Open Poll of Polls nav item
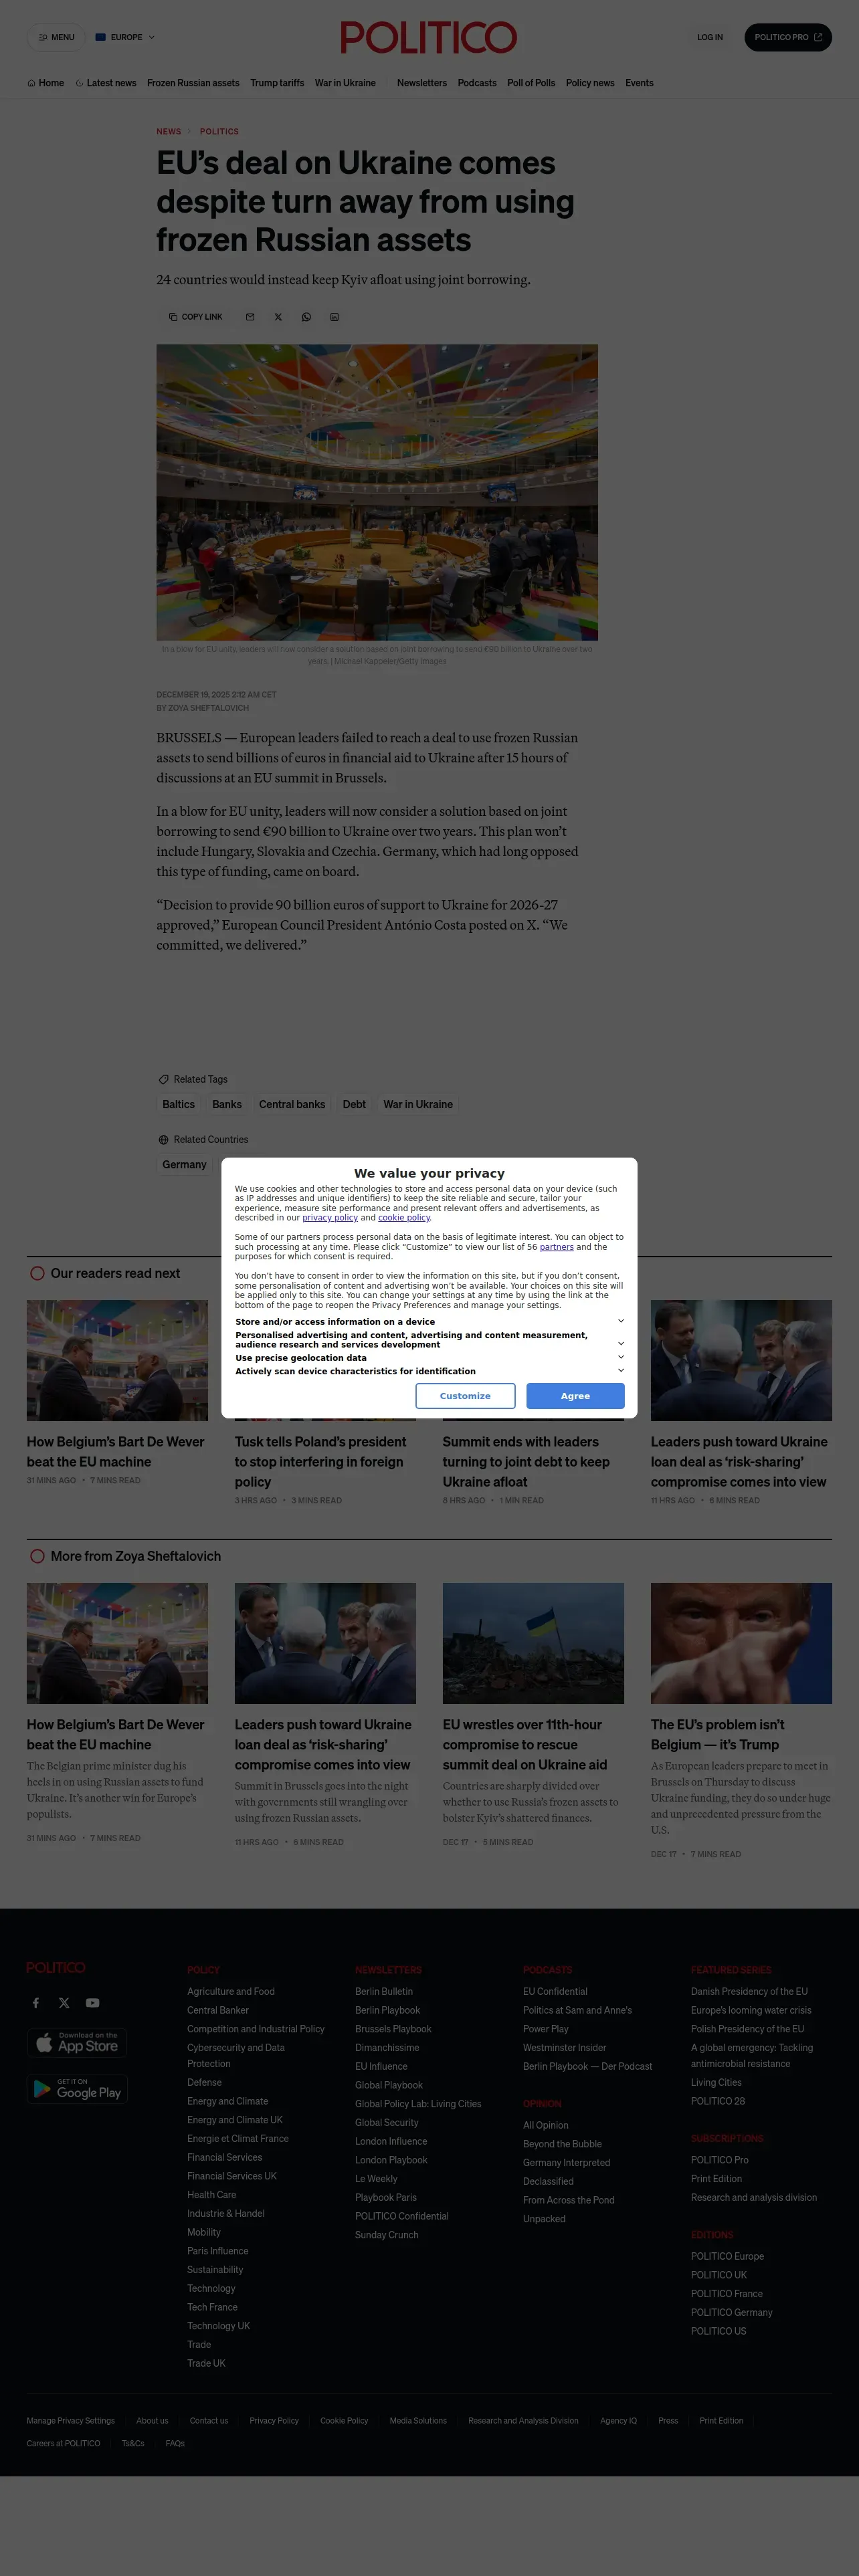 click(x=531, y=83)
